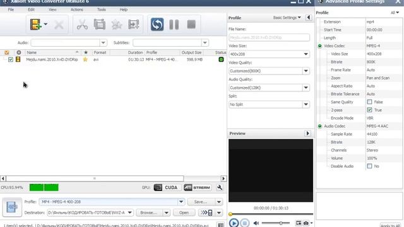Open the bottom Profile combo box MP4 - MPEG-4

(x=112, y=202)
